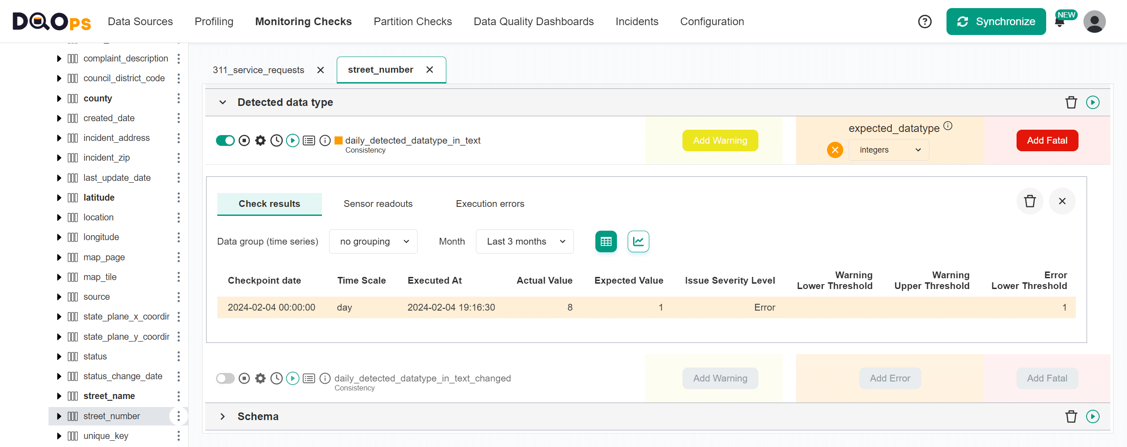Switch check results to chart view
The image size is (1127, 447).
pos(638,241)
